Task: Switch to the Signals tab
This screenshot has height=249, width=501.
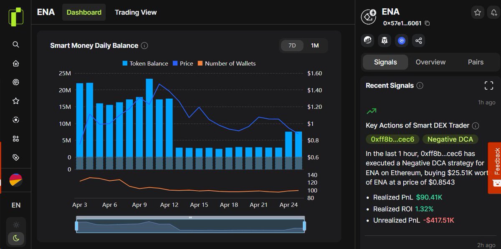Action: pos(385,62)
